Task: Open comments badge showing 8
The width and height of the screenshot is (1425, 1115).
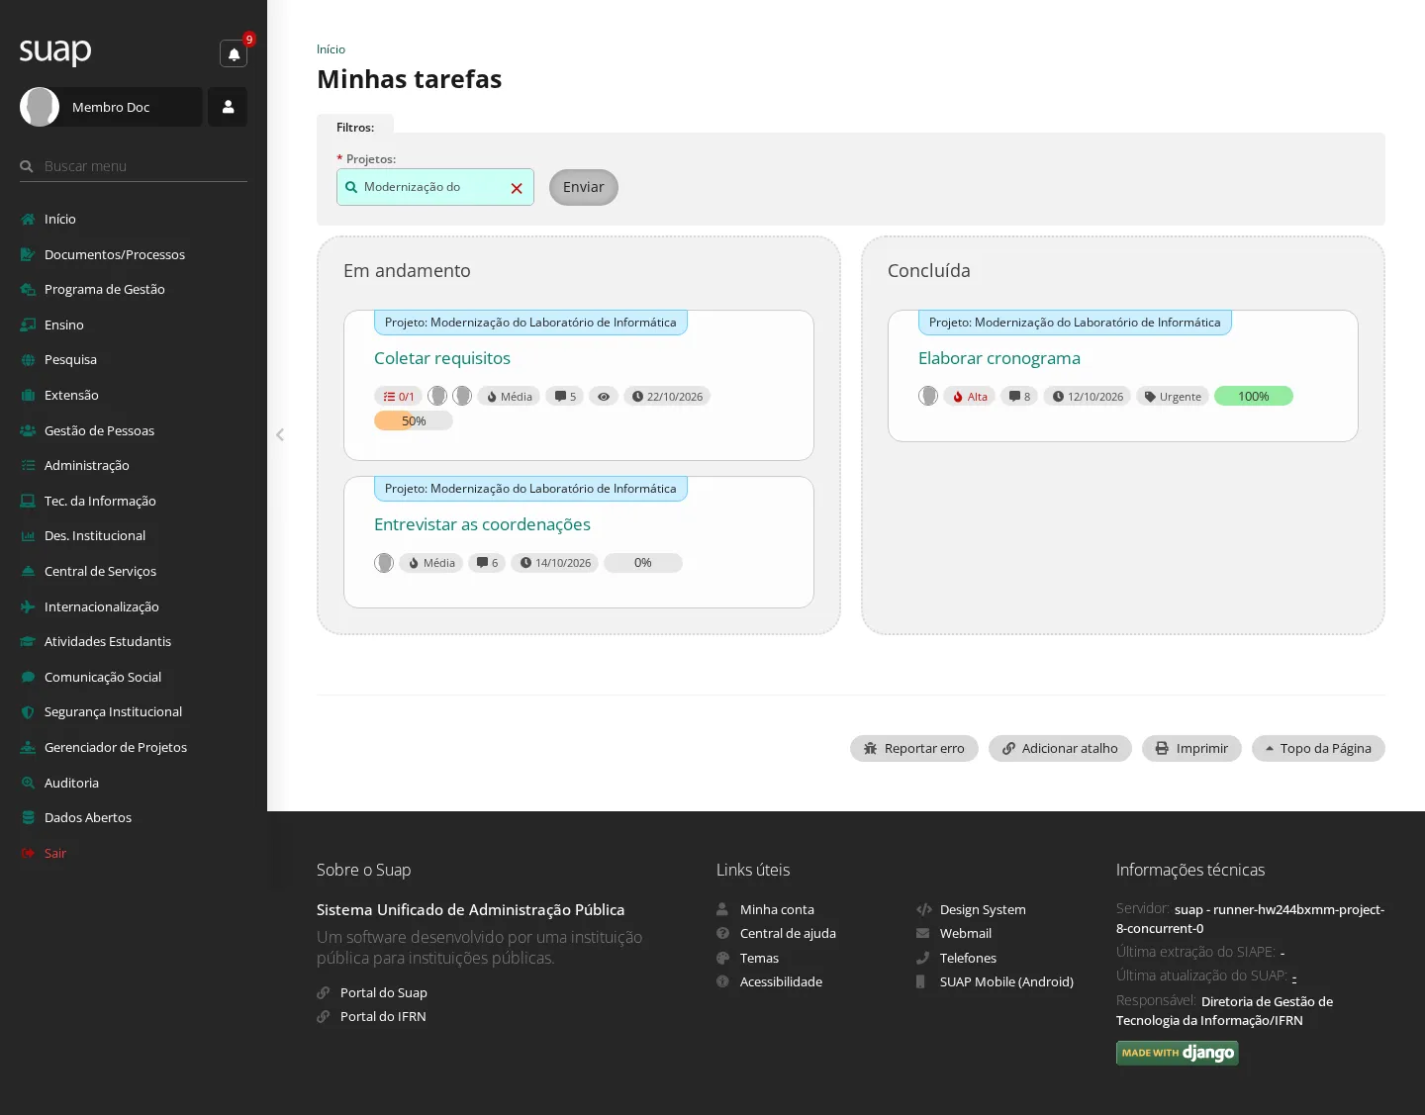Action: [1019, 396]
